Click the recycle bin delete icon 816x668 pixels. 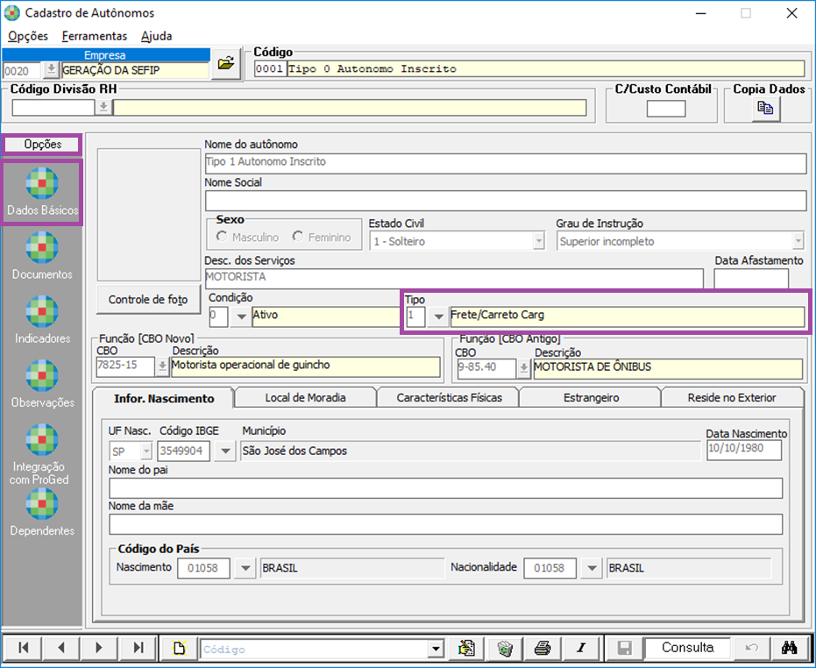pyautogui.click(x=504, y=648)
